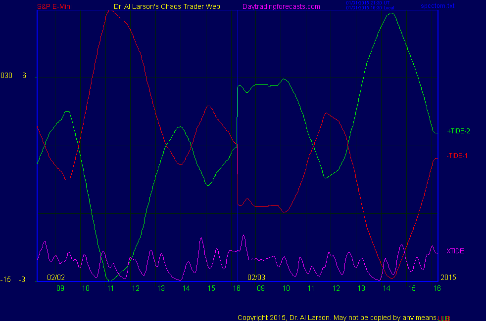Click the "S&P E-Mini" chart title
Viewport: 486px width, 321px height.
click(54, 6)
